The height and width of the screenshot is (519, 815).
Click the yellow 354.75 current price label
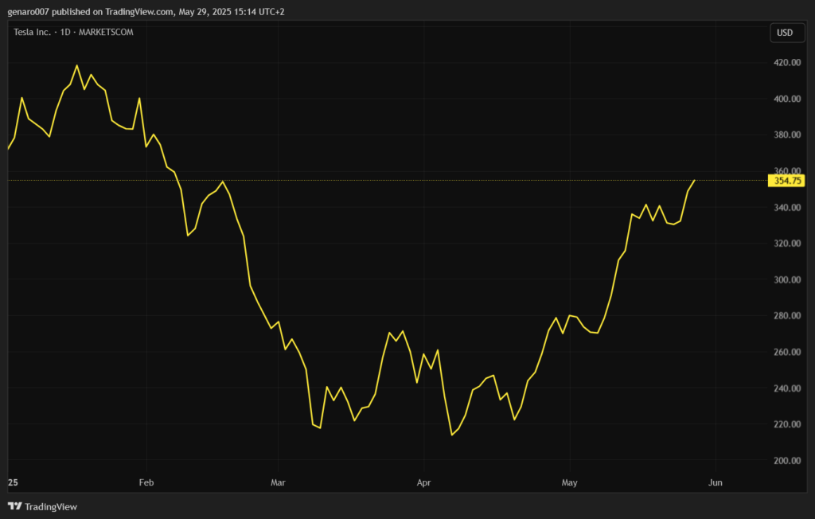(786, 181)
